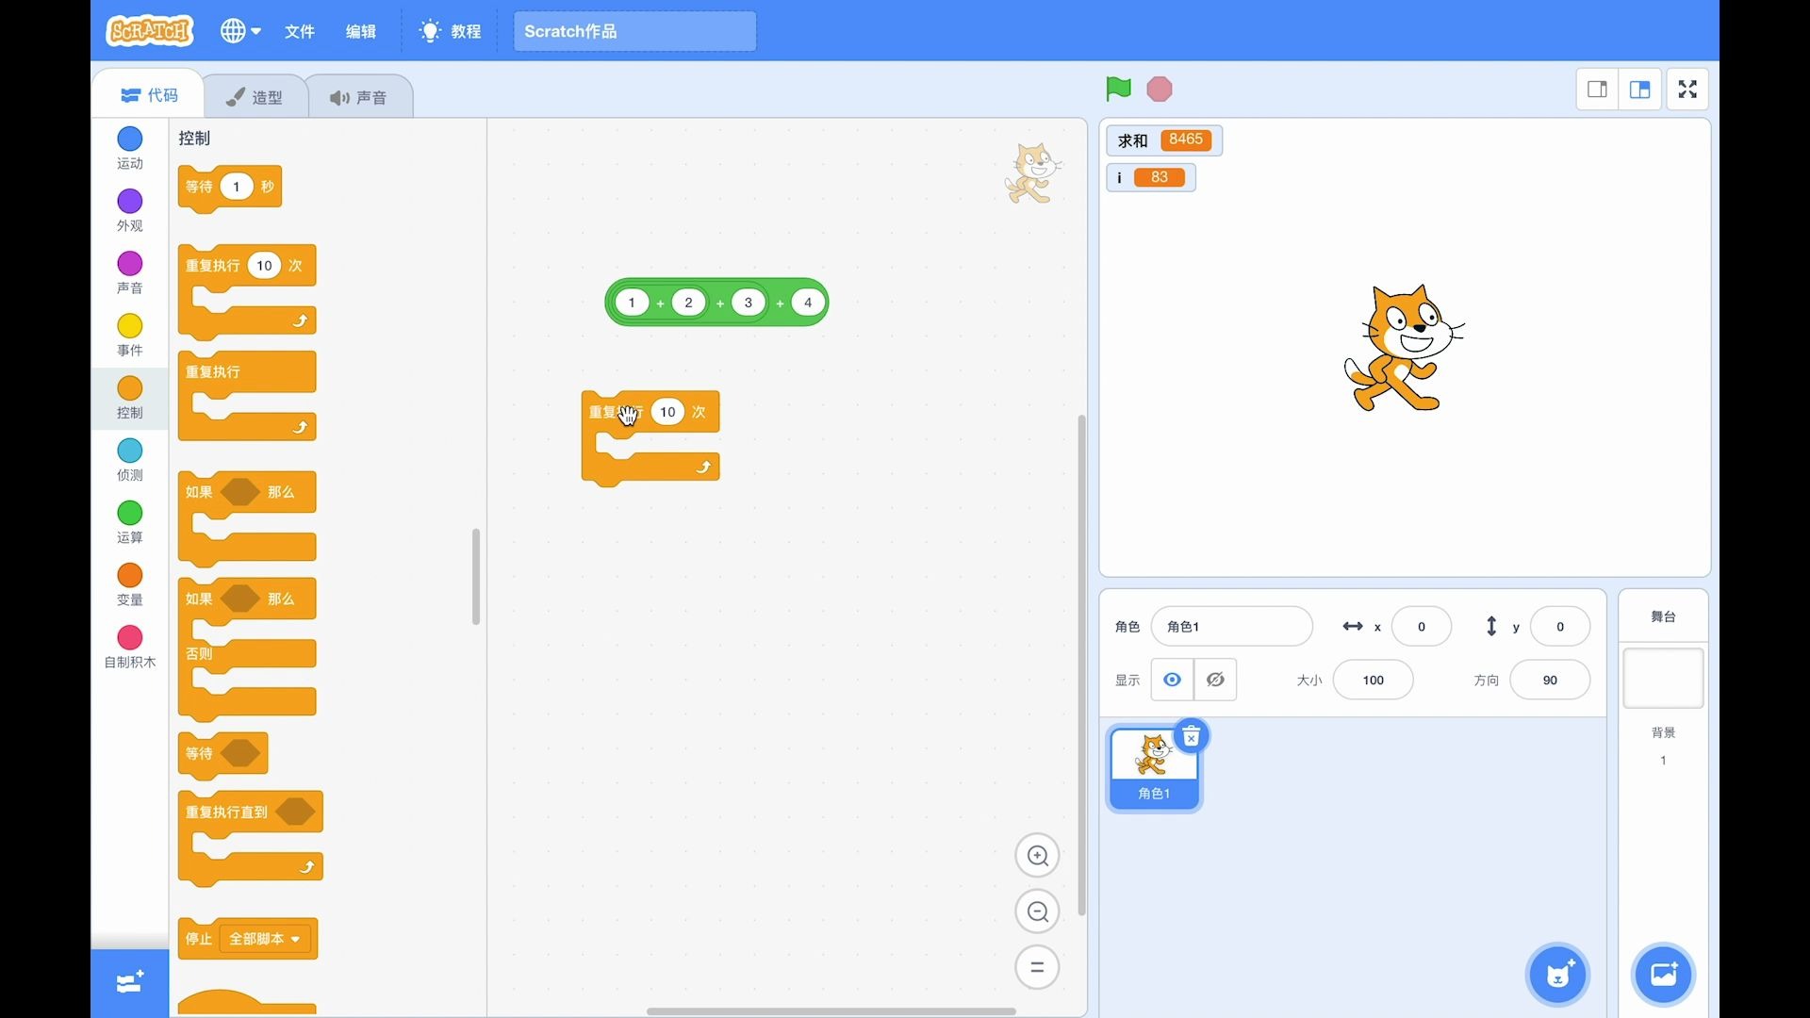Open the 编辑 menu
The width and height of the screenshot is (1810, 1018).
[361, 31]
